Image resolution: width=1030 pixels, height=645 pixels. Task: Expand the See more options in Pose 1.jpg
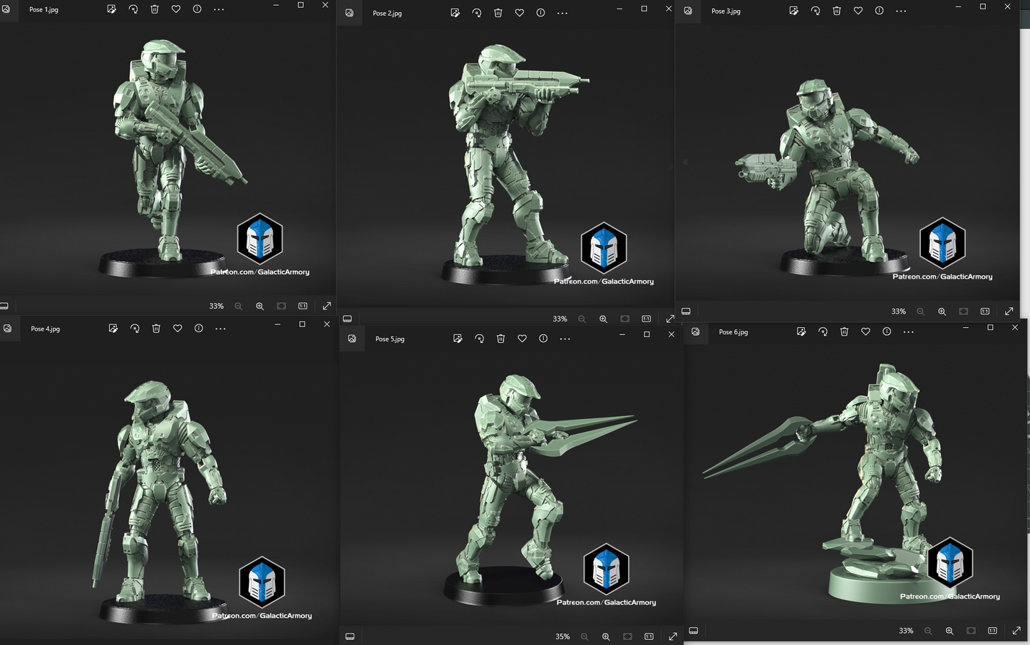pyautogui.click(x=219, y=9)
